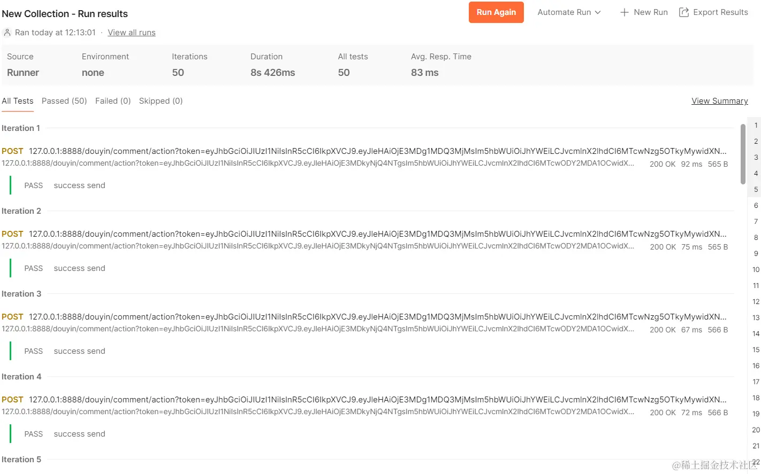The image size is (761, 474).
Task: Click the 67 ms response time
Action: point(691,330)
